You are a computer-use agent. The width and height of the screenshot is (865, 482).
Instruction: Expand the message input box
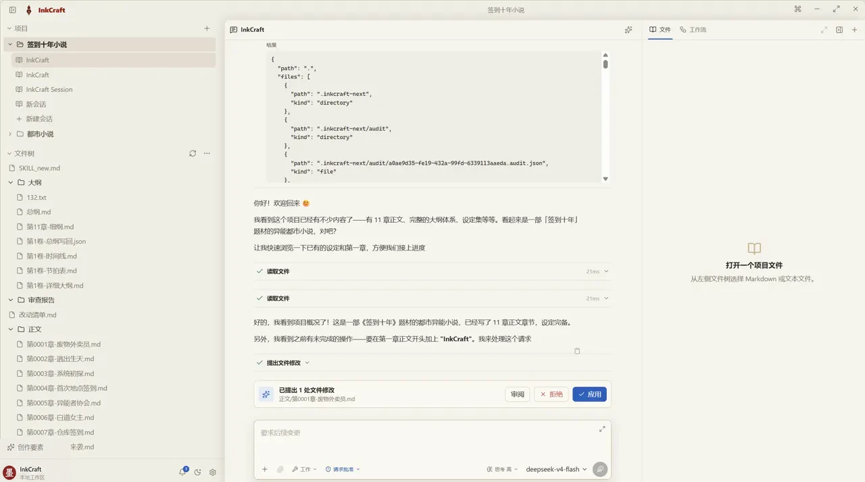coord(602,429)
